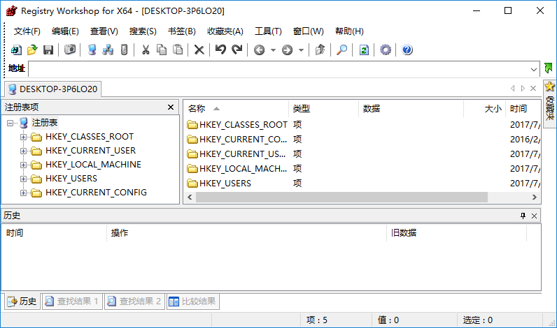
Task: Go back with the left arrow icon
Action: click(260, 50)
